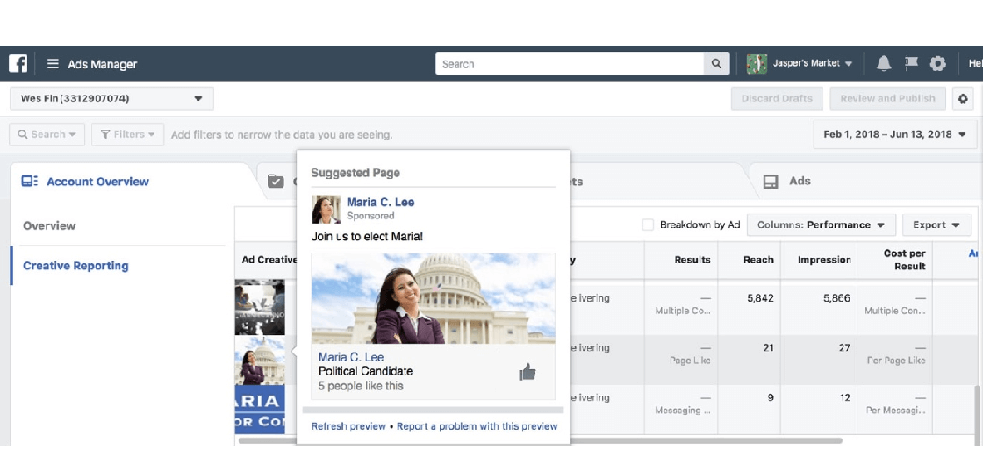
Task: Click the Capitol ad creative thumbnail
Action: [260, 361]
